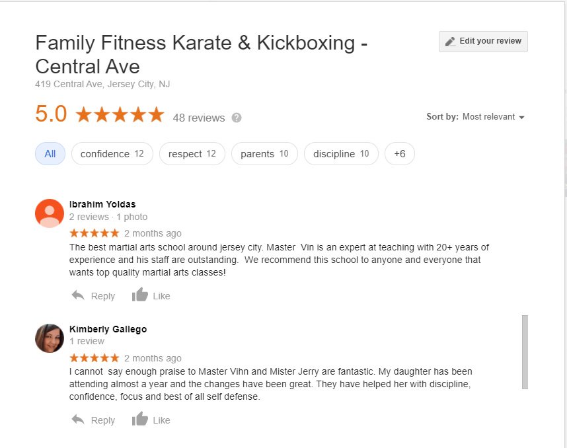Screen dimensions: 567x448
Task: Click the thumbs-up icon on Kimberly Gallego's review
Action: click(x=139, y=420)
